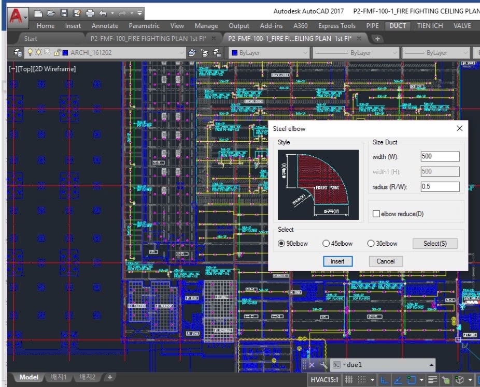
Task: Click the 3D cube icon in status bar
Action: click(459, 379)
